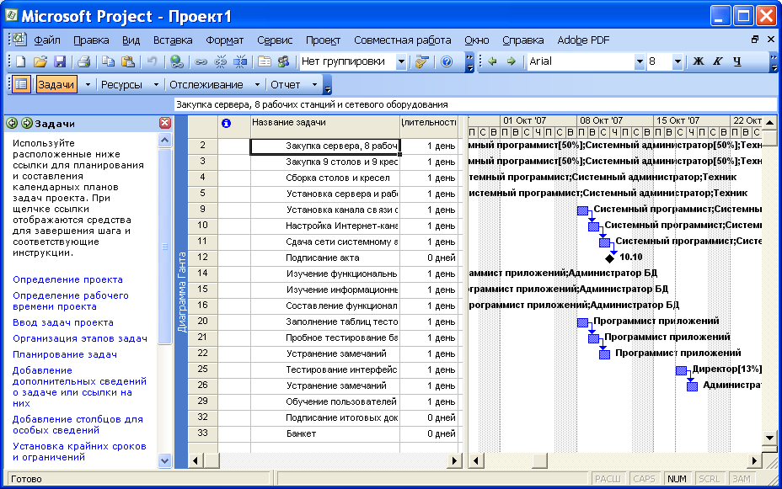Click the Задачи guide button
The height and width of the screenshot is (489, 782).
click(x=56, y=85)
